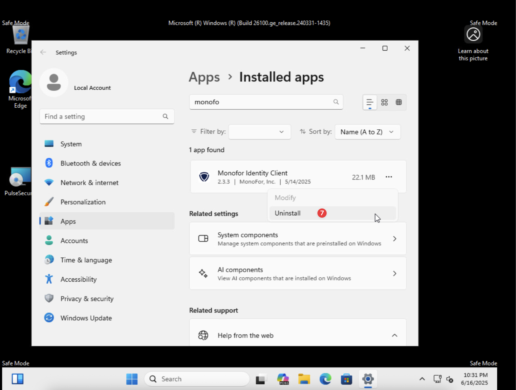Show hidden system tray icons

pos(422,379)
